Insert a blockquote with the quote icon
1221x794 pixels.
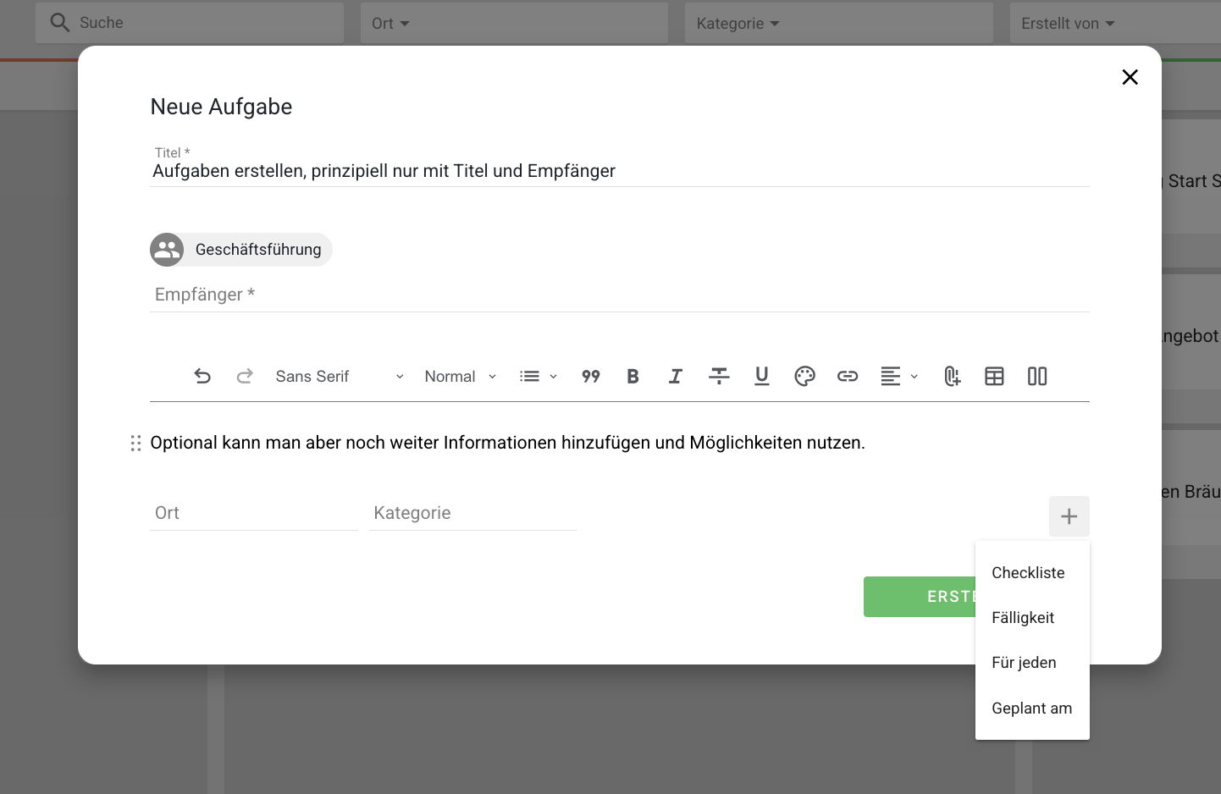pos(591,376)
